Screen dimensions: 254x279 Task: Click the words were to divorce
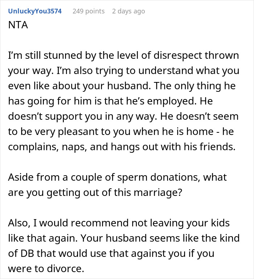46,269
